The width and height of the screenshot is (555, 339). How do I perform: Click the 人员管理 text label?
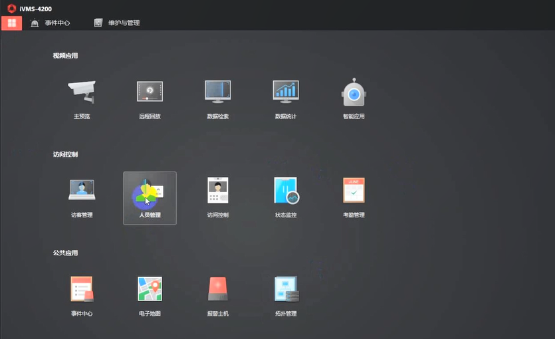(x=150, y=215)
